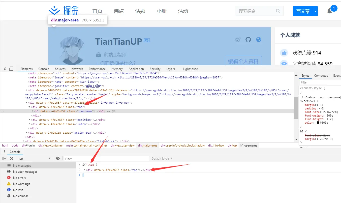Select the 'No errors' console filter
This screenshot has width=341, height=203.
(38, 178)
